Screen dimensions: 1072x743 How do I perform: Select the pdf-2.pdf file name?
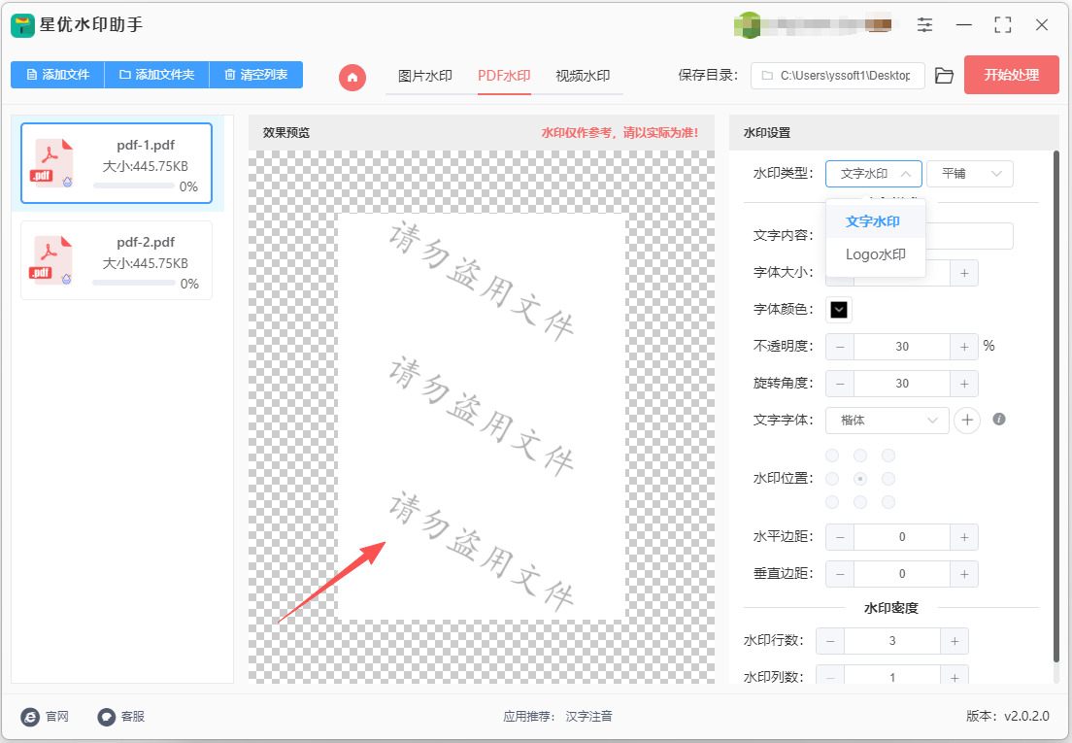146,242
